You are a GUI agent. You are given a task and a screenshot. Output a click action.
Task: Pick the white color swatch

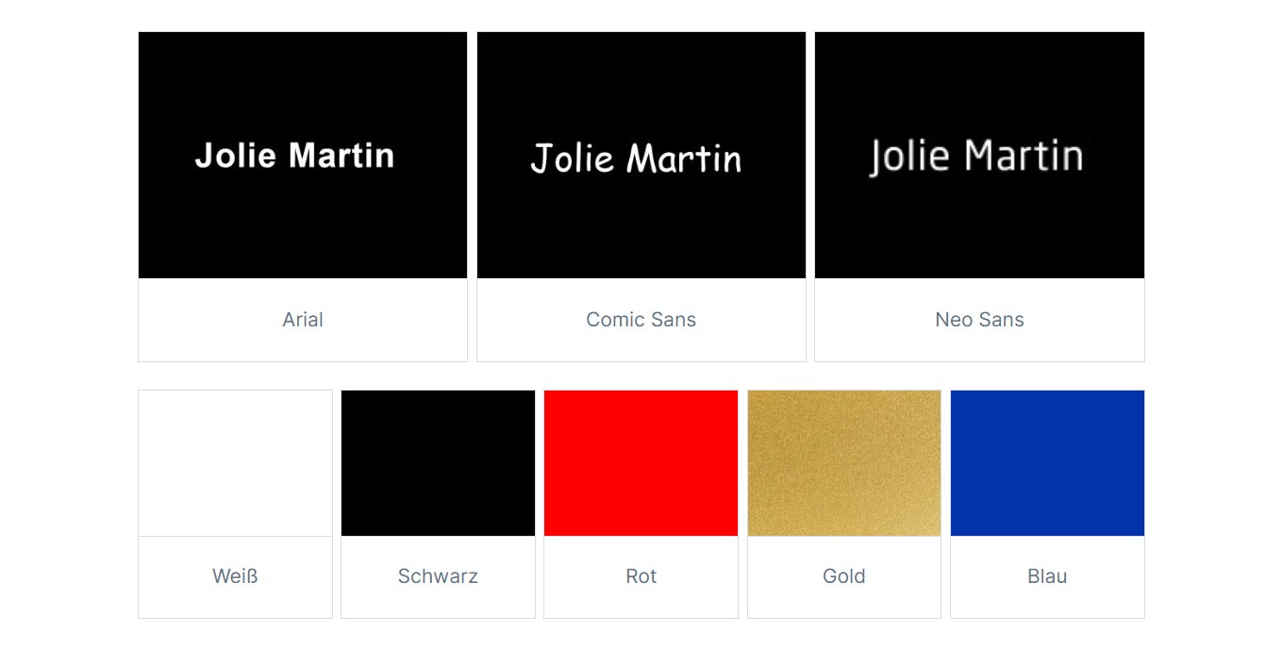[x=235, y=463]
